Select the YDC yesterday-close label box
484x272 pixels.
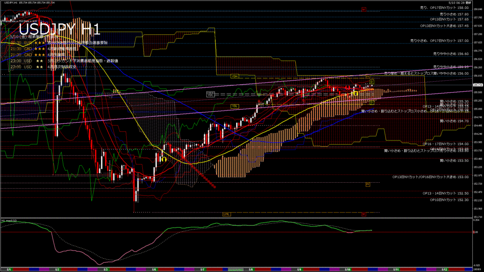click(x=211, y=94)
